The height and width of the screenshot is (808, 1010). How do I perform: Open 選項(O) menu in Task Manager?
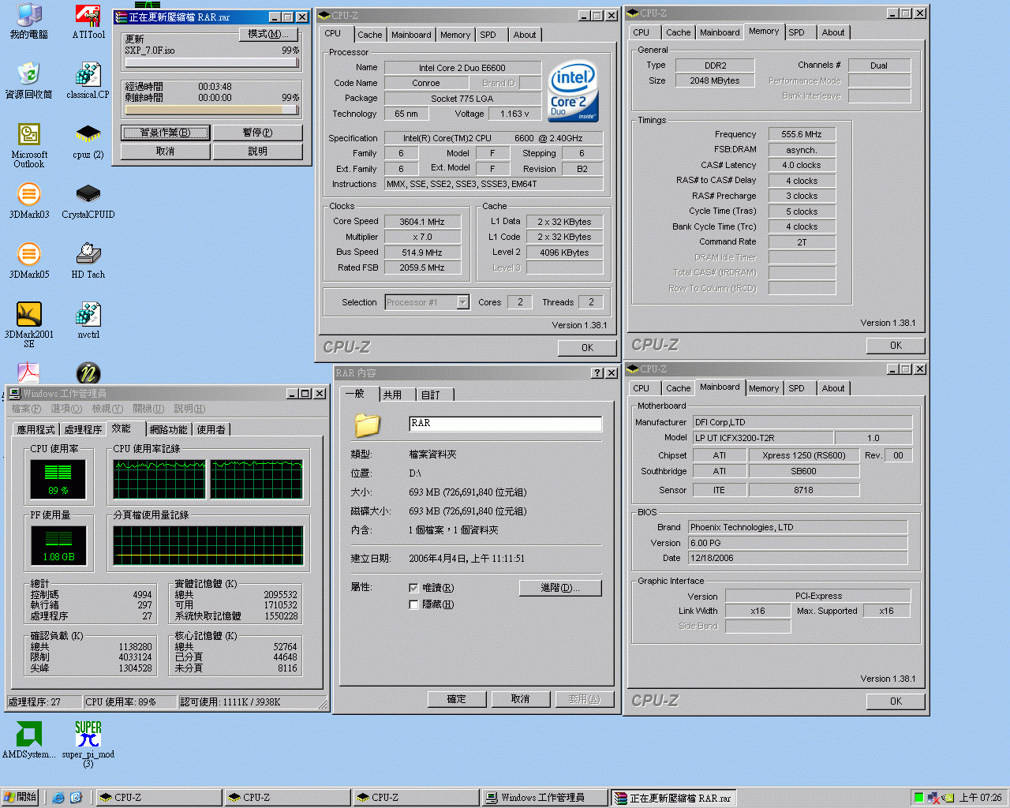(x=66, y=409)
